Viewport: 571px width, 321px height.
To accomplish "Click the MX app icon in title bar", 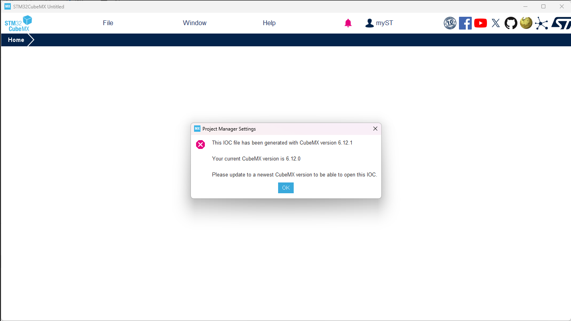I will point(8,6).
